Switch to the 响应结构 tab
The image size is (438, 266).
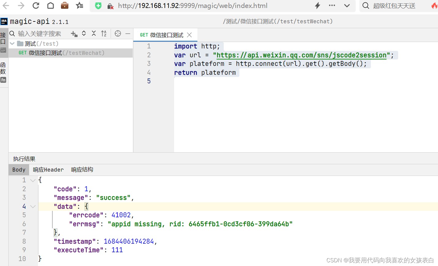[x=82, y=170]
